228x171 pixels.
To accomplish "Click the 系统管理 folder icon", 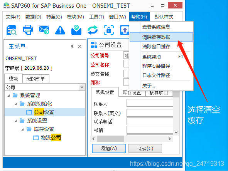I will pyautogui.click(x=15, y=95).
